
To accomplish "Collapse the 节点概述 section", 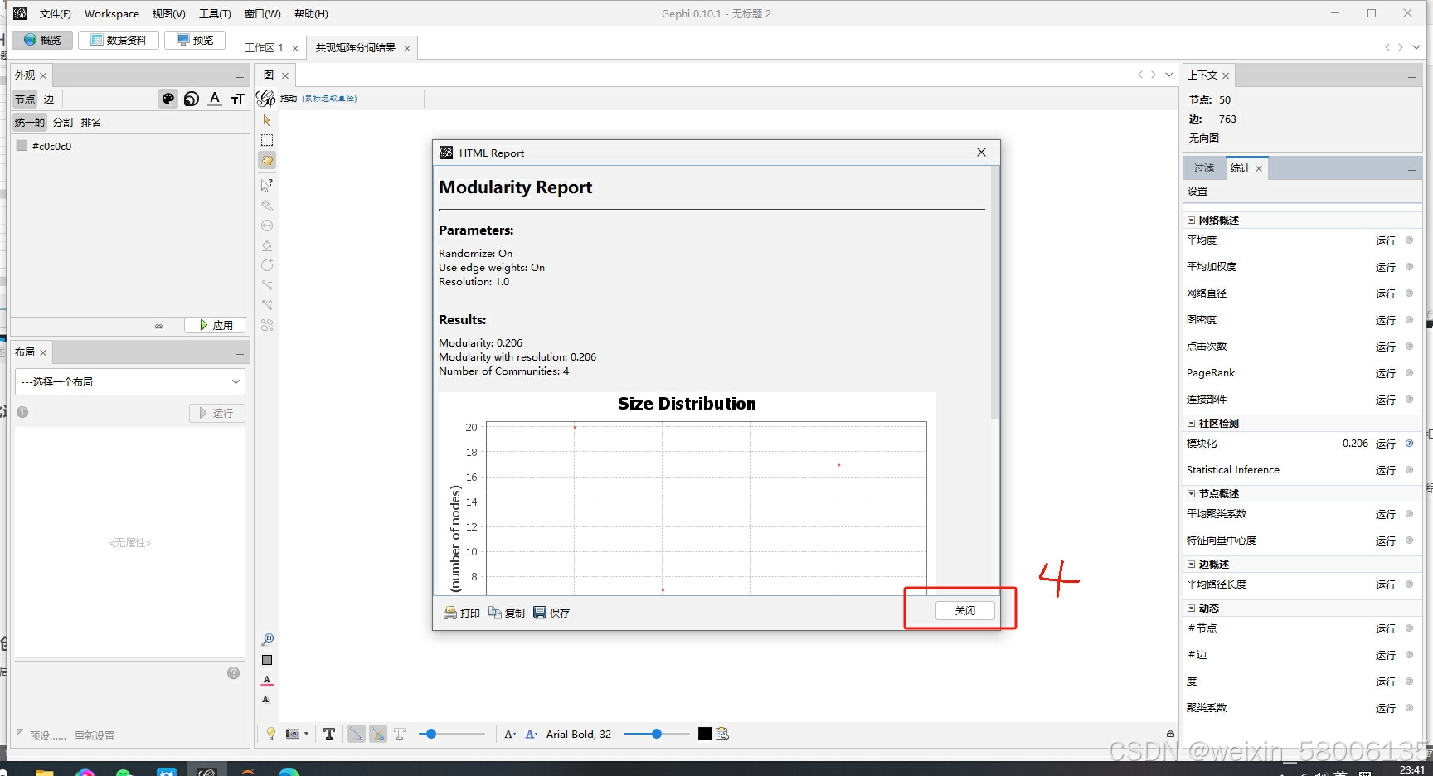I will 1192,493.
